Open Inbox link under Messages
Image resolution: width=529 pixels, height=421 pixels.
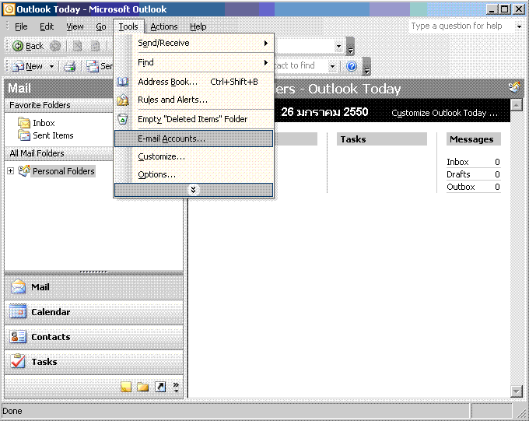[457, 162]
